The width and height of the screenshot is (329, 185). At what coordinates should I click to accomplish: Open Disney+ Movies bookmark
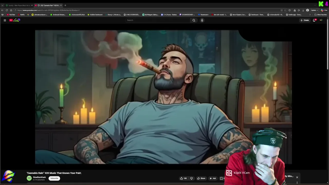tap(113, 15)
